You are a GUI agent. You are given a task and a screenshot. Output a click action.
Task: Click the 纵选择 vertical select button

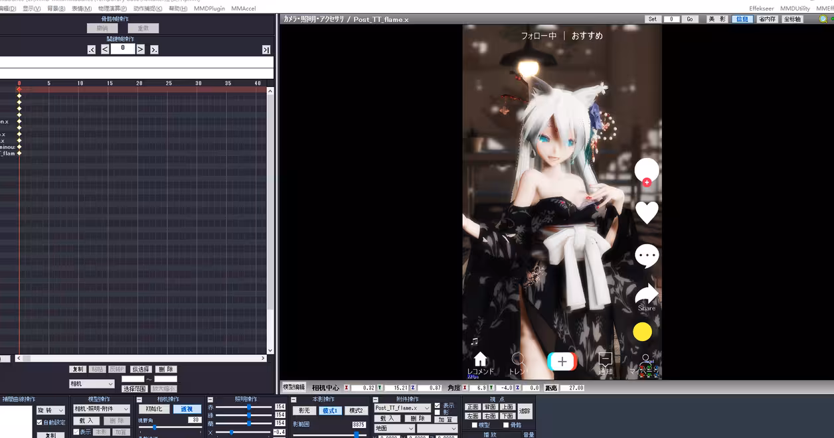pos(141,369)
